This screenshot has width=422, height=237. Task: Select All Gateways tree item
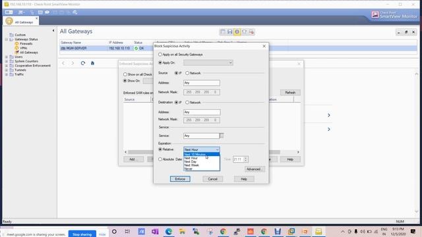pos(29,53)
